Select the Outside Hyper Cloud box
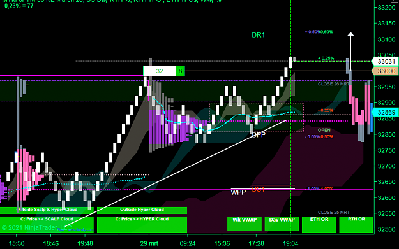Screen dimensions: 399x249 click(142, 210)
